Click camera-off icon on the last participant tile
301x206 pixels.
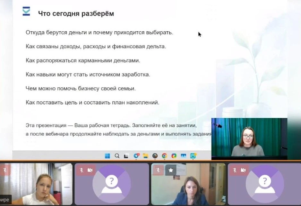click(x=243, y=170)
